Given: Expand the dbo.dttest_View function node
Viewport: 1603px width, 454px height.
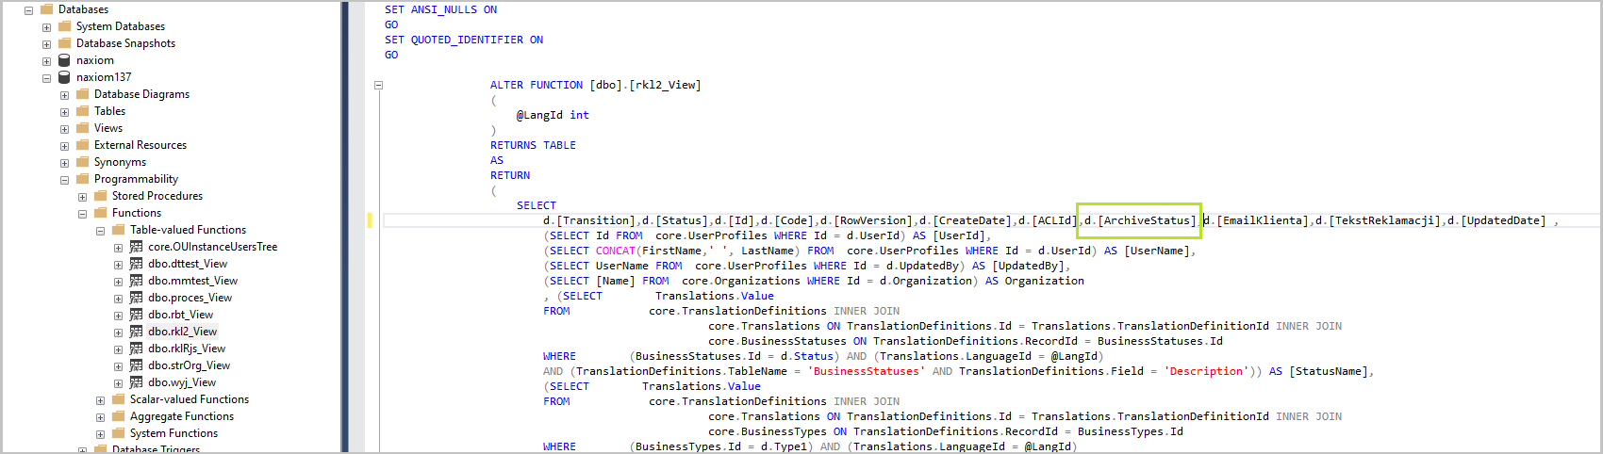Looking at the screenshot, I should coord(118,265).
